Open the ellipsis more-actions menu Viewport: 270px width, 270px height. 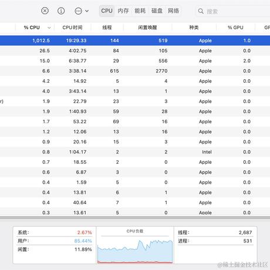tap(78, 11)
